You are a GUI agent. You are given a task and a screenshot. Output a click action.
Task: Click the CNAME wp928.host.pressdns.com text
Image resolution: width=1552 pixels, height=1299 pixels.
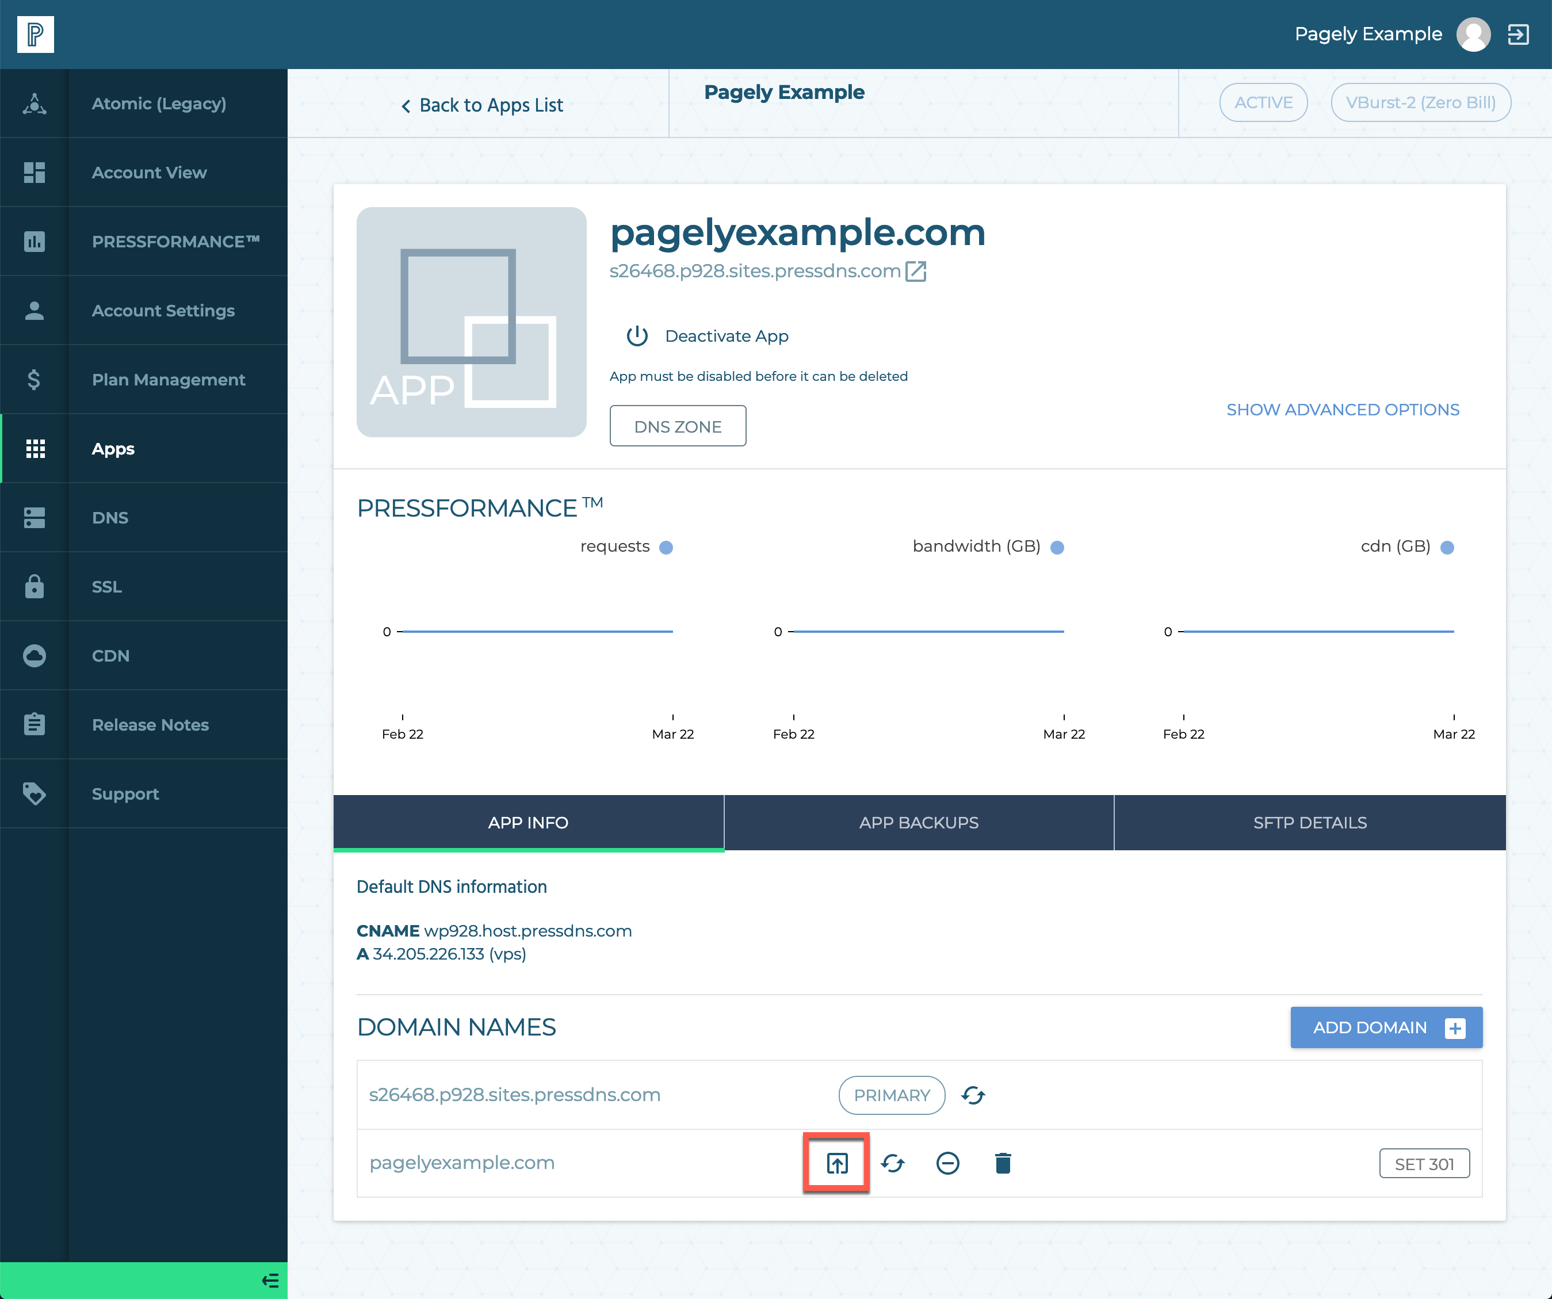point(495,931)
